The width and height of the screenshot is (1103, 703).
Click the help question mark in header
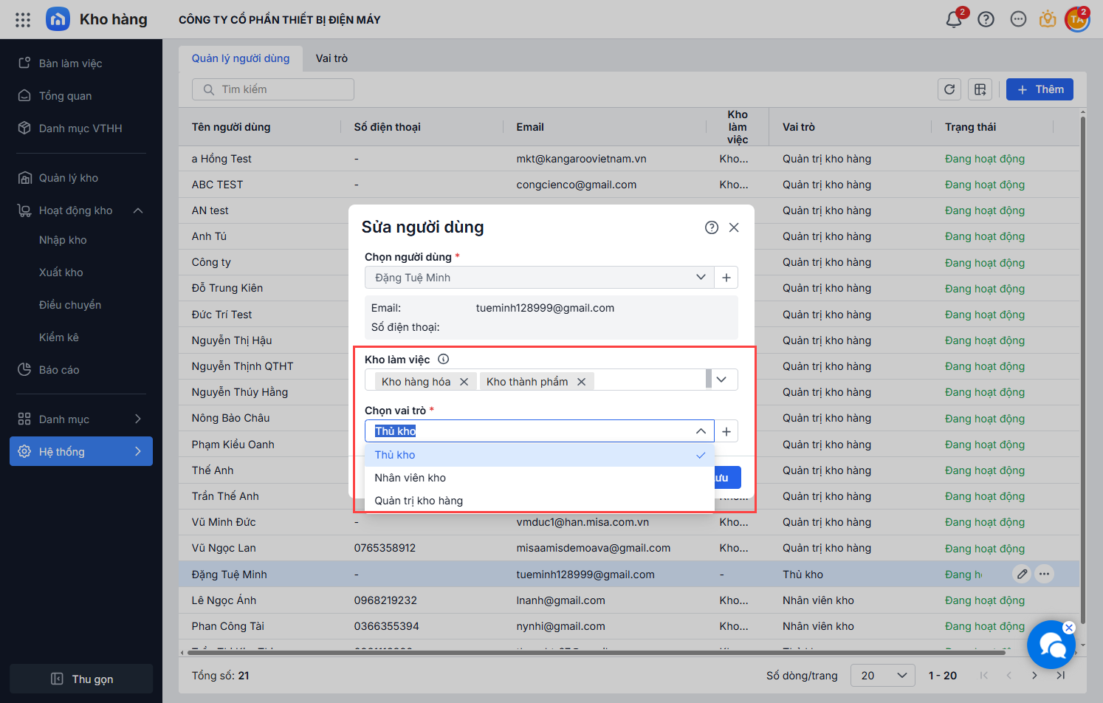(x=986, y=20)
